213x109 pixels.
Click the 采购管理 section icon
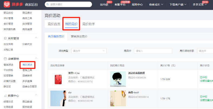pos(5,38)
